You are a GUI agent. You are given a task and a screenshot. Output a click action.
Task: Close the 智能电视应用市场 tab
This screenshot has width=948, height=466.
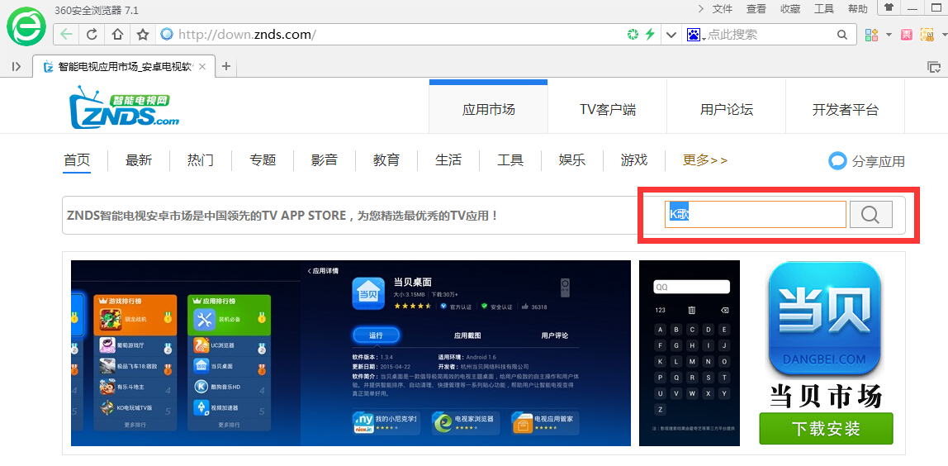tap(203, 67)
